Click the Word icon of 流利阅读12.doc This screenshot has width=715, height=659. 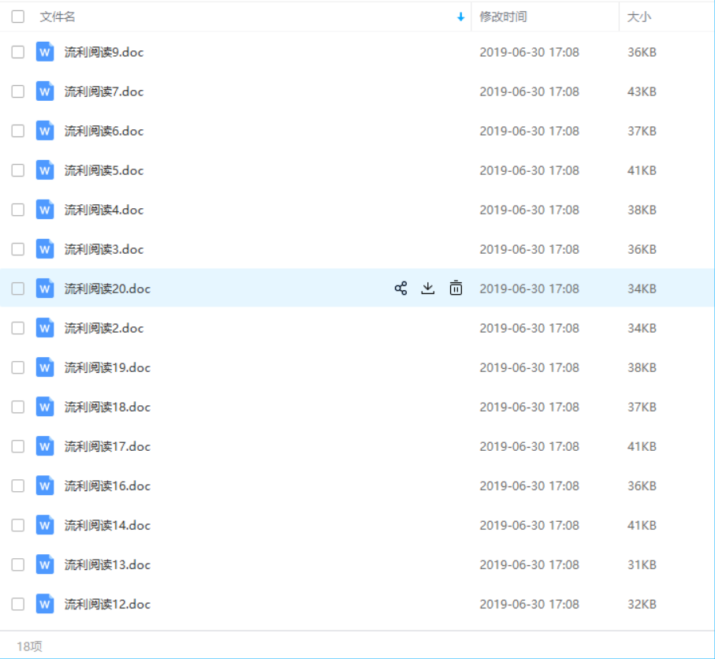click(45, 605)
